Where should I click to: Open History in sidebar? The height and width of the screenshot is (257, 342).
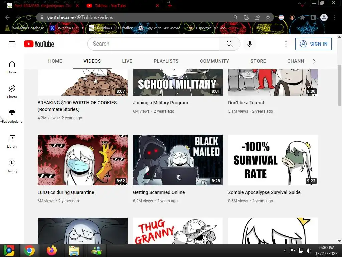(x=12, y=166)
